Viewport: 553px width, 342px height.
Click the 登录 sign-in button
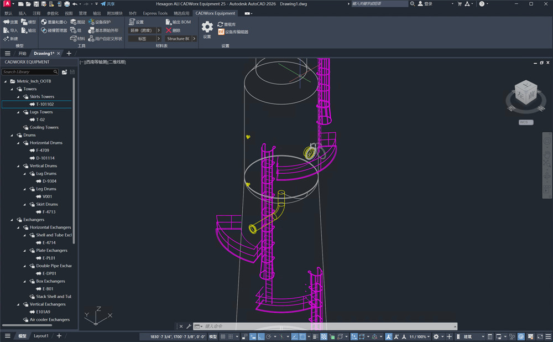pyautogui.click(x=425, y=4)
